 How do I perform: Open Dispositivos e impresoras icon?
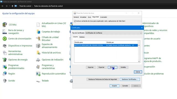pyautogui.click(x=5, y=46)
